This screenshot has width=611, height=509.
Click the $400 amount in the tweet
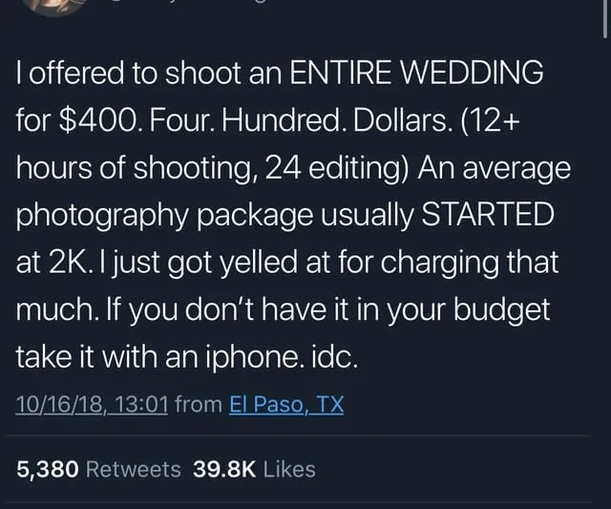(x=97, y=120)
